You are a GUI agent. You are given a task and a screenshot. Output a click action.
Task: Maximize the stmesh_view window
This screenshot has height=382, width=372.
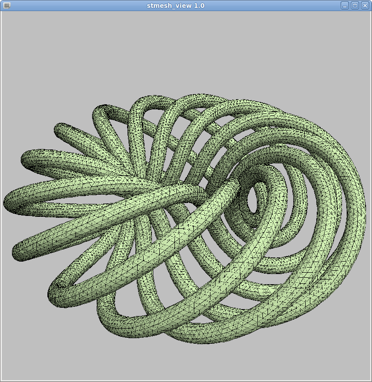tap(355, 6)
